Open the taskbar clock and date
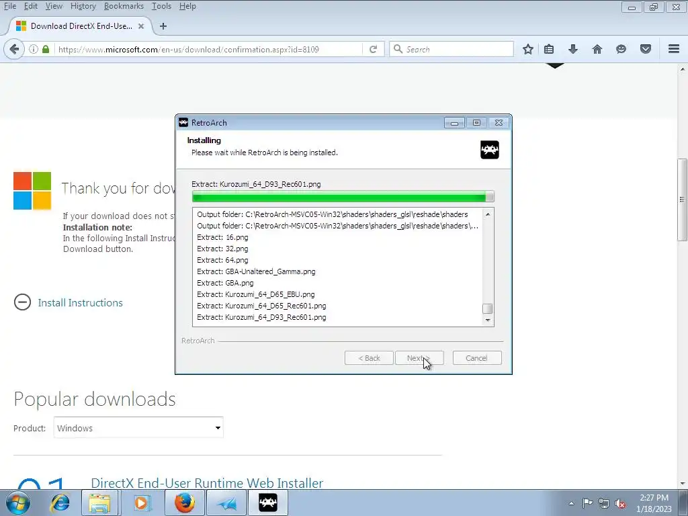The width and height of the screenshot is (688, 516). click(x=654, y=503)
